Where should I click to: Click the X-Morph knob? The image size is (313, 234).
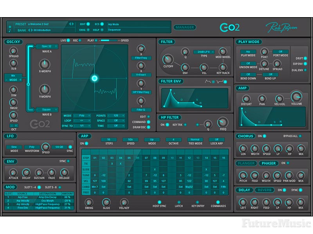[45, 64]
